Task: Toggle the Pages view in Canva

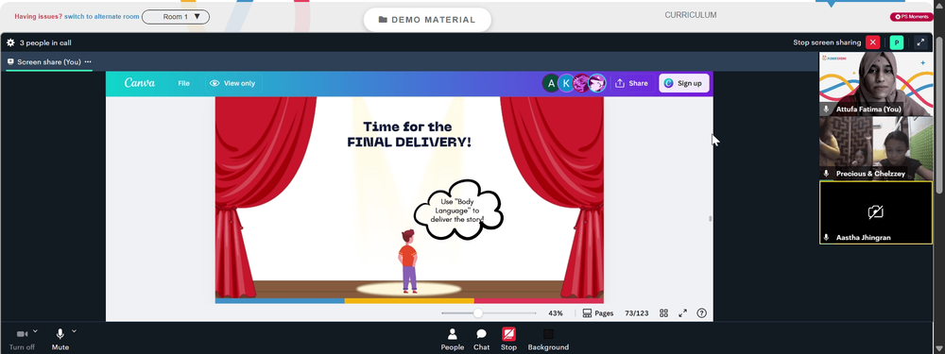Action: 598,313
